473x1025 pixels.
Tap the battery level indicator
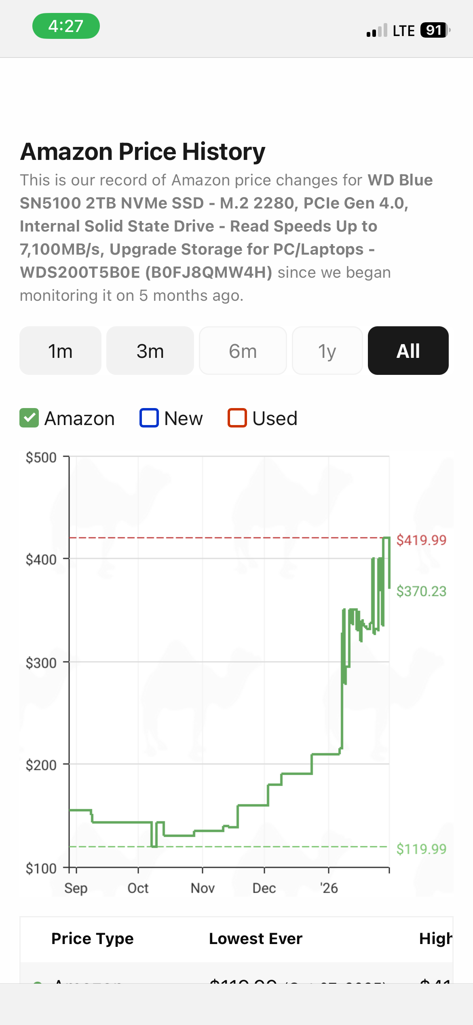435,30
